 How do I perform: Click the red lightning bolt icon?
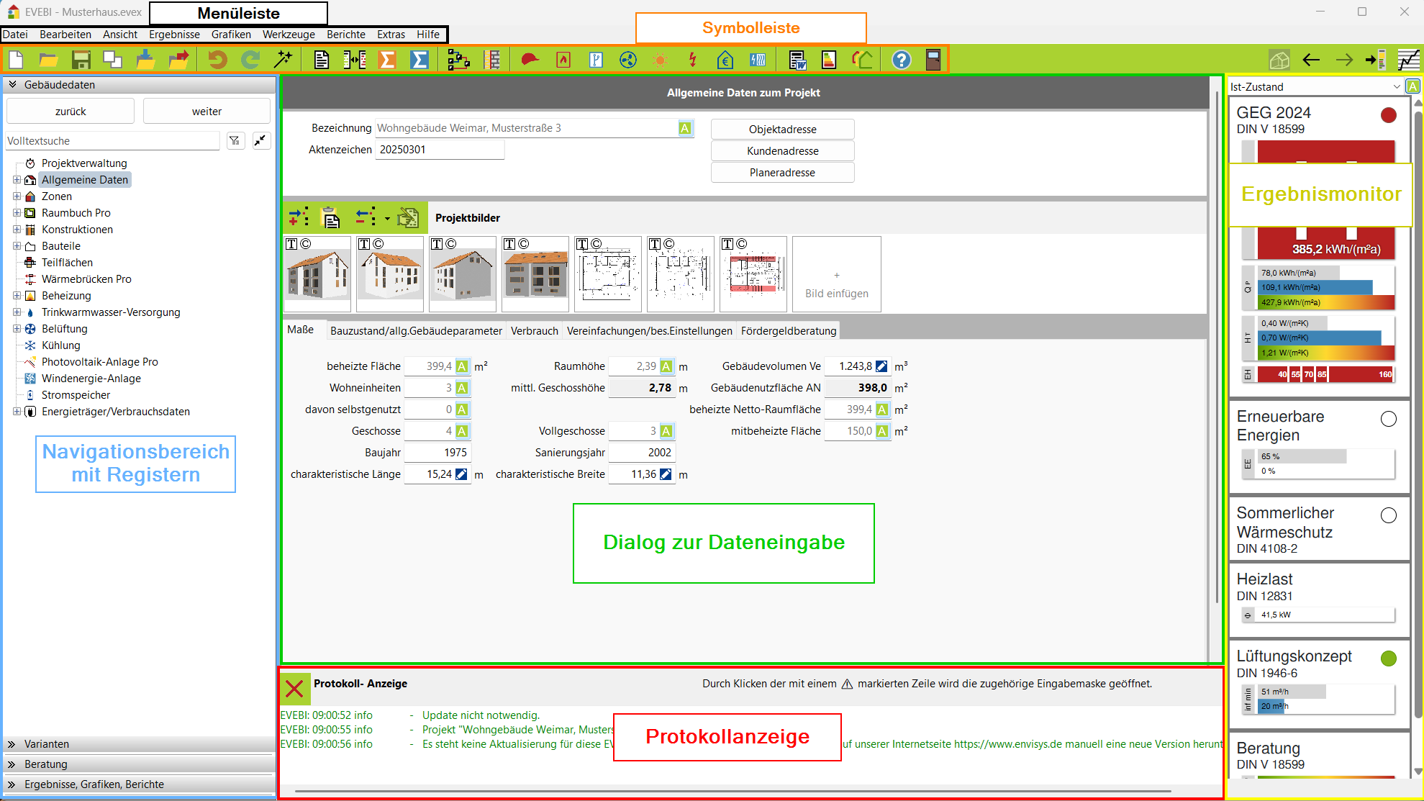(x=692, y=60)
